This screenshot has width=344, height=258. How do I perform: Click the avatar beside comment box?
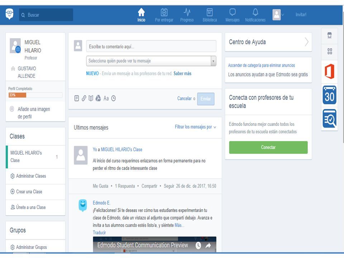coord(78,46)
